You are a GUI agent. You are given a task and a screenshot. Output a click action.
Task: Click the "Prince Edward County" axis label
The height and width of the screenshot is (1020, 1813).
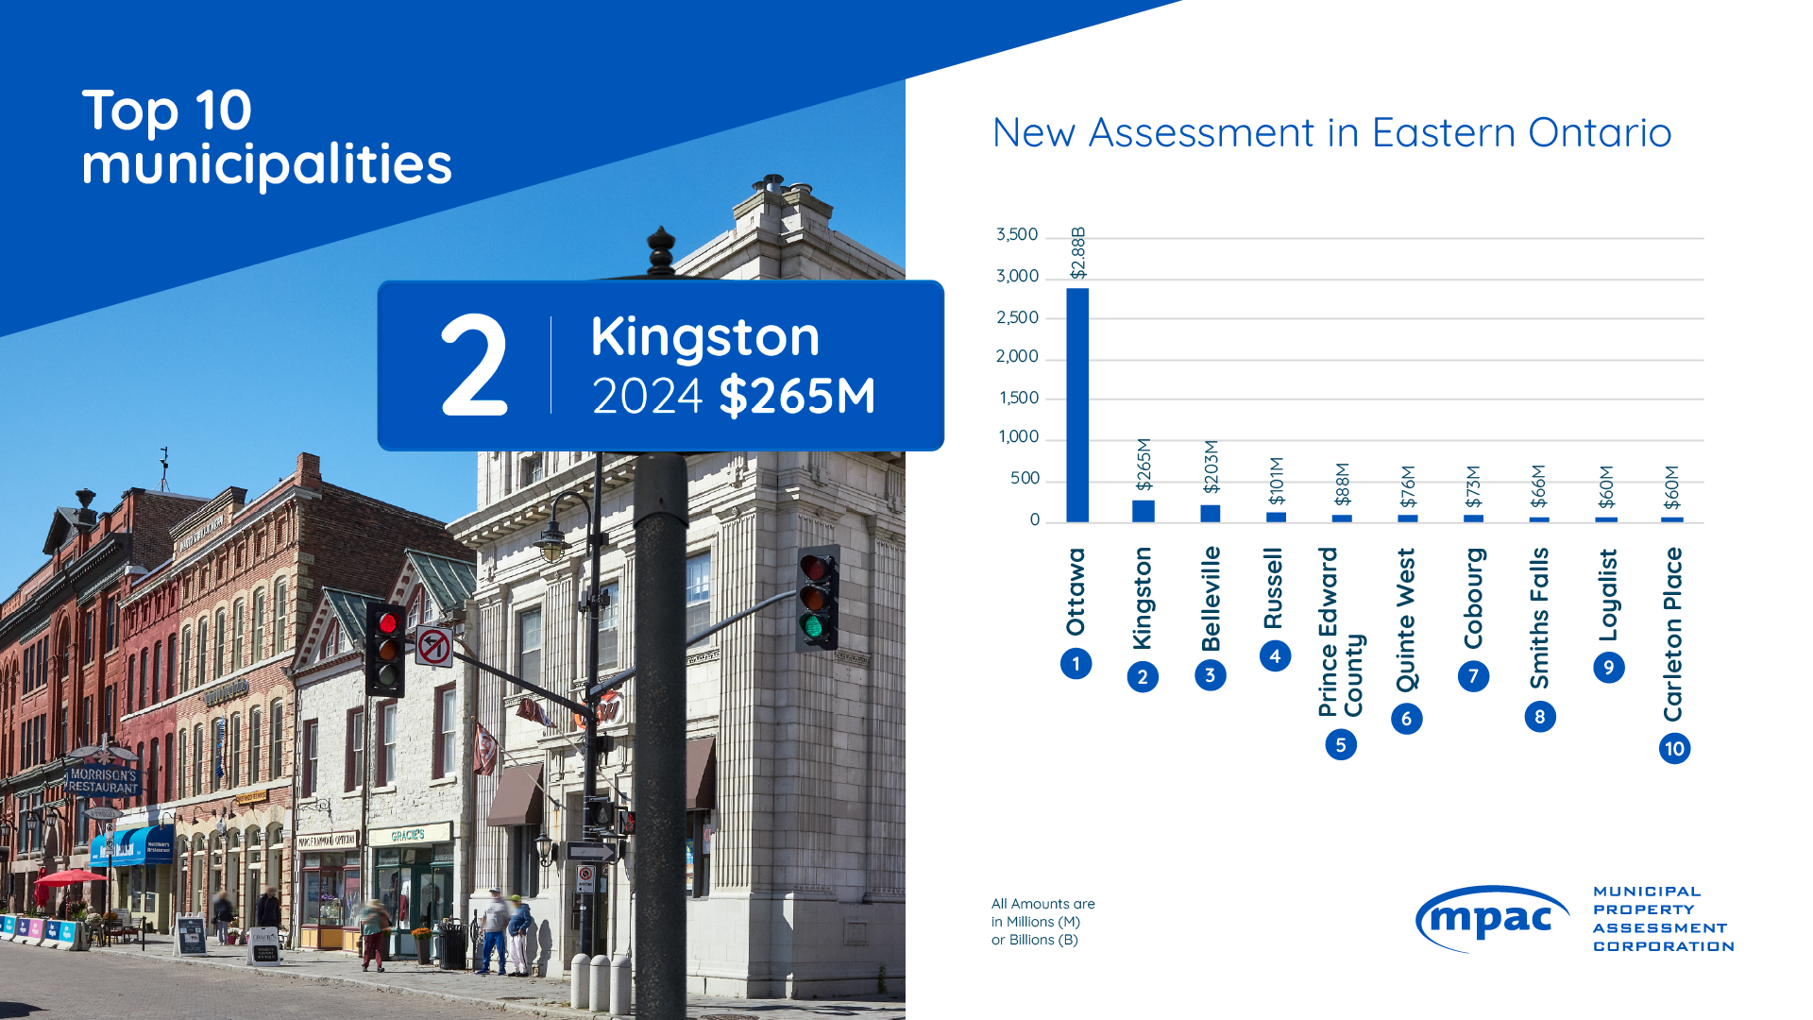pyautogui.click(x=1341, y=633)
